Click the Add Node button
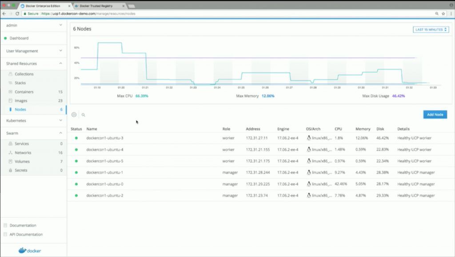Screen dimensions: 455x257 [435, 114]
